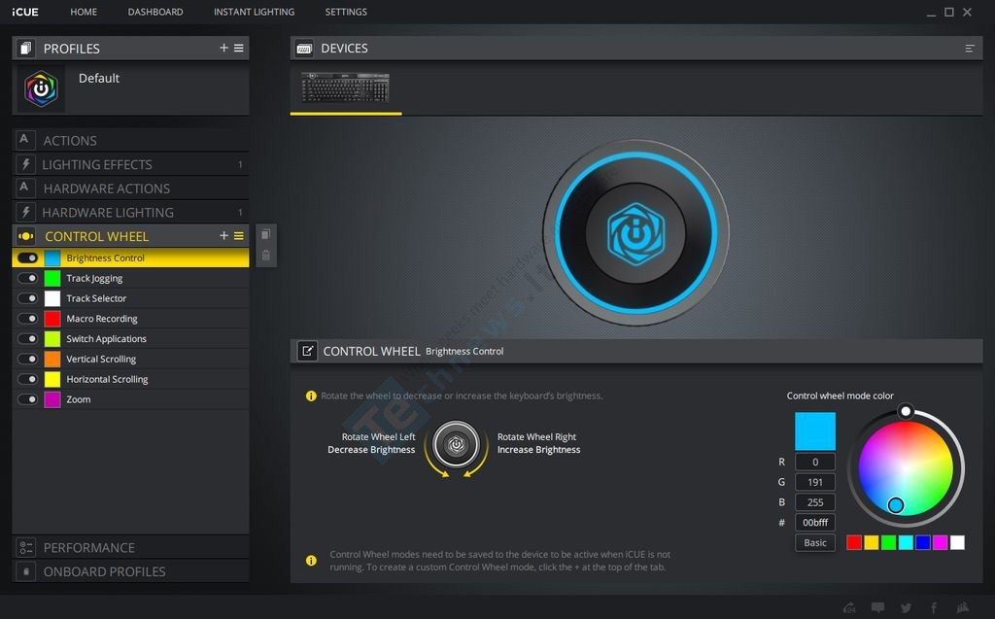
Task: Pick the white preset color swatch
Action: (957, 542)
